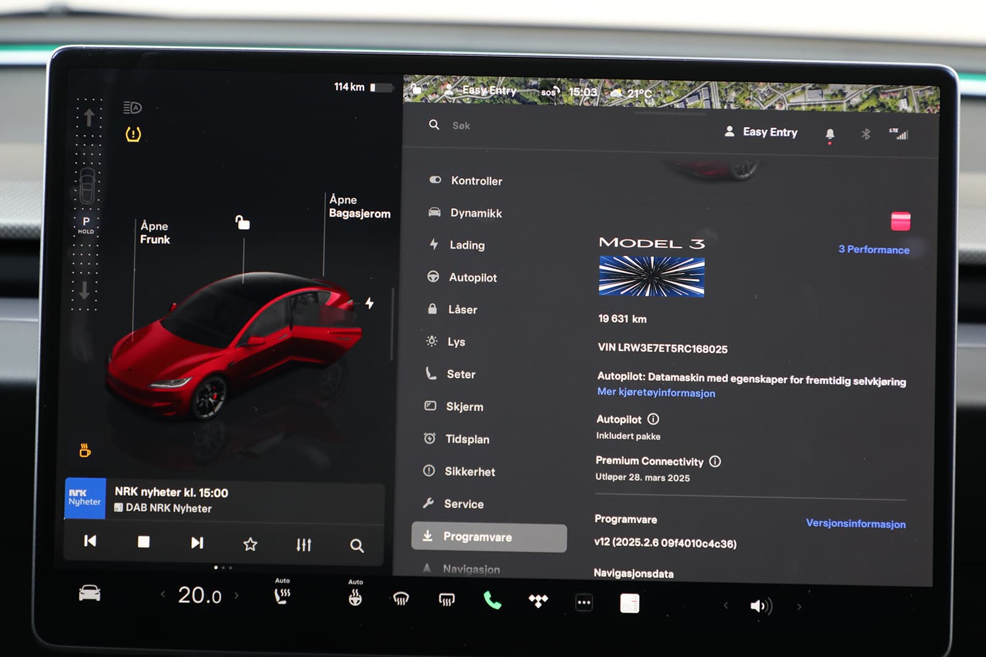986x657 pixels.
Task: Open Autopilot settings in sidebar
Action: point(462,277)
